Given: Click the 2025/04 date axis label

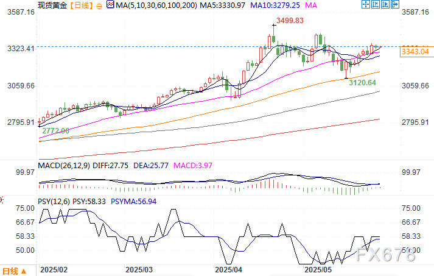Looking at the screenshot, I should point(229,269).
